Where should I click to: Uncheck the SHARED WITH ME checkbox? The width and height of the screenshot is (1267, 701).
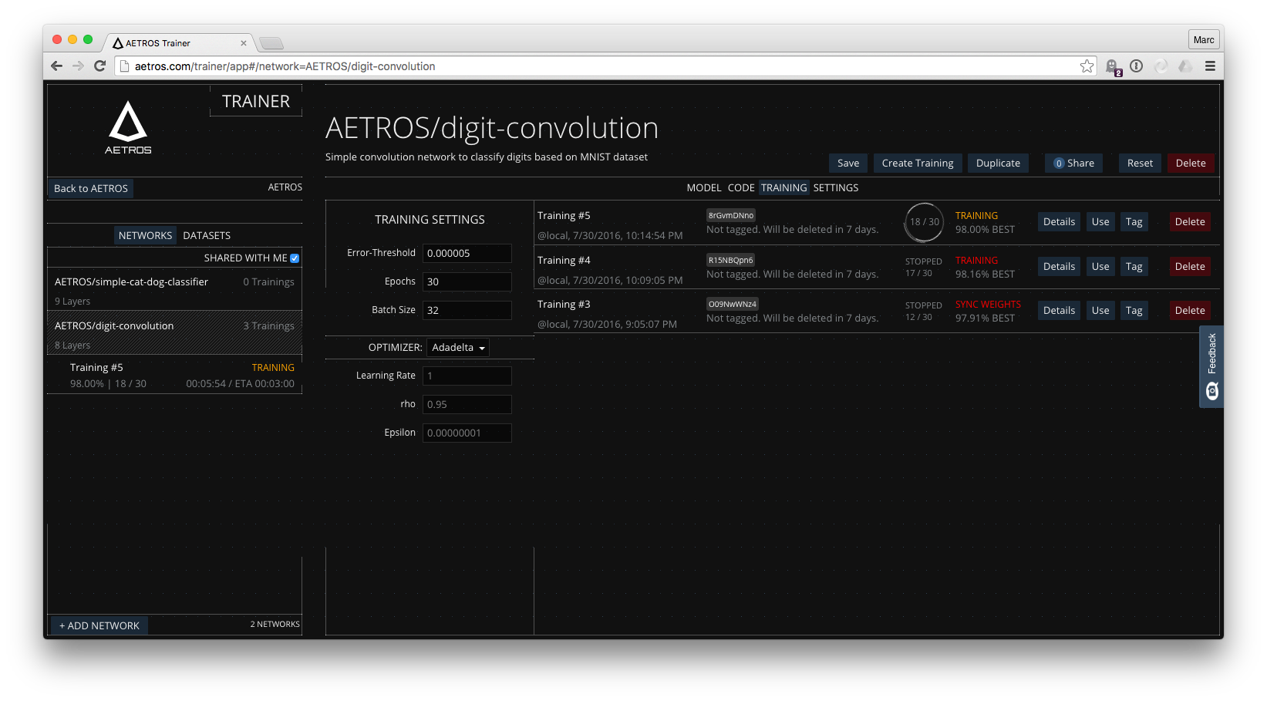click(294, 258)
